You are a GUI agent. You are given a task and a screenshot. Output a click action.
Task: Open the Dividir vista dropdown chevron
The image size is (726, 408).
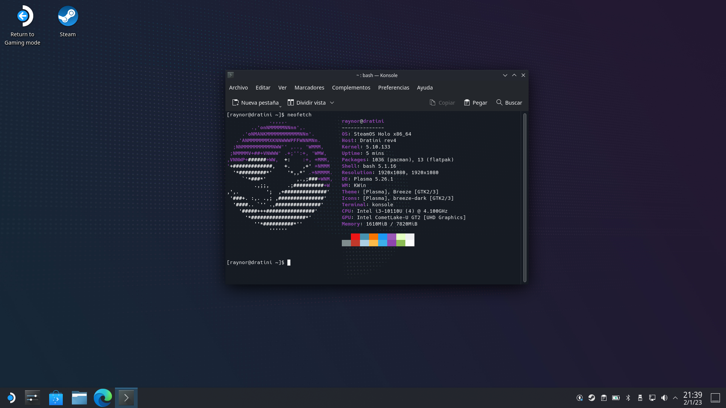tap(332, 102)
